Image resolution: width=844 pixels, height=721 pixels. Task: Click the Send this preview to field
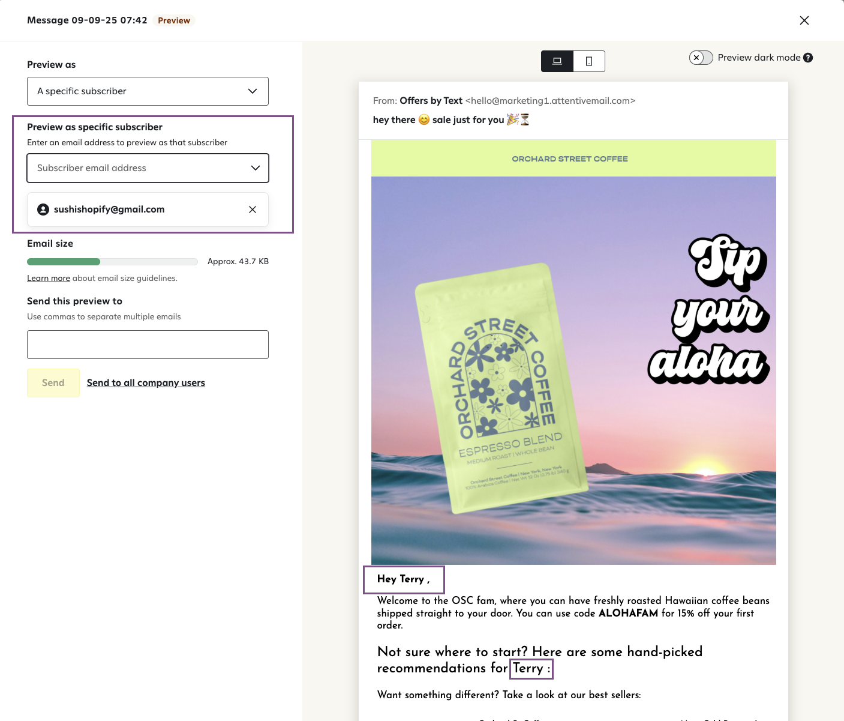point(148,345)
